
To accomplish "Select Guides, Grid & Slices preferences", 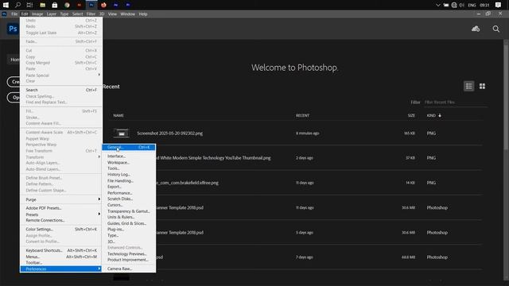I will 129,223.
